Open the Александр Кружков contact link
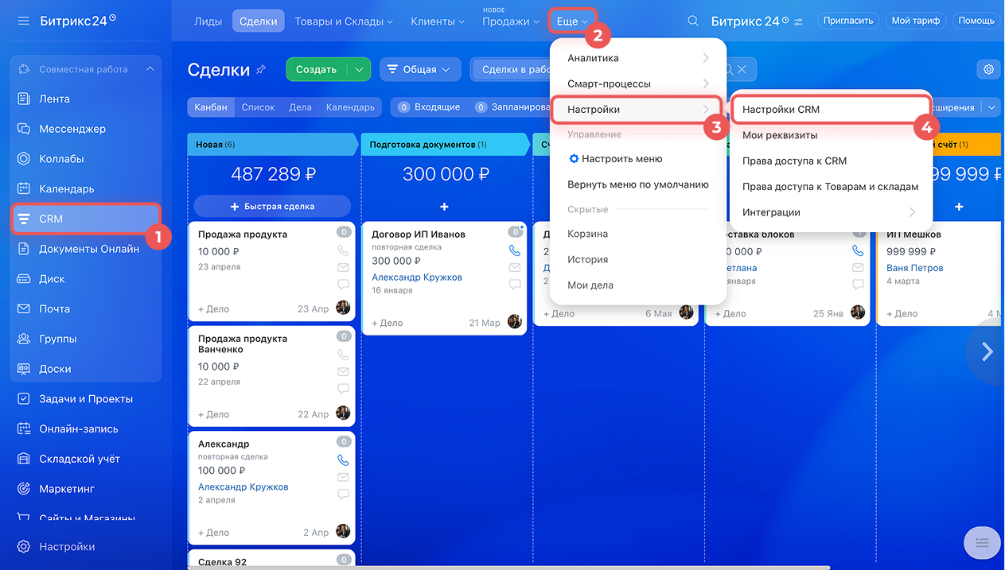Viewport: 1005px width, 570px height. [416, 277]
